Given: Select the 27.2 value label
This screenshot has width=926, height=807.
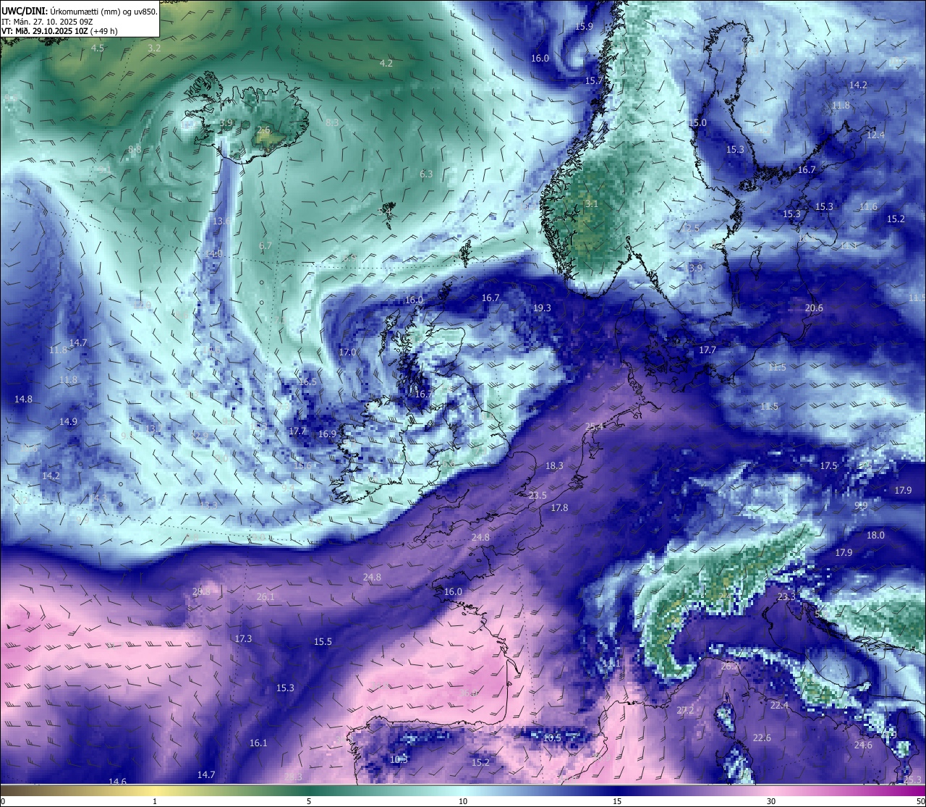Looking at the screenshot, I should (685, 710).
